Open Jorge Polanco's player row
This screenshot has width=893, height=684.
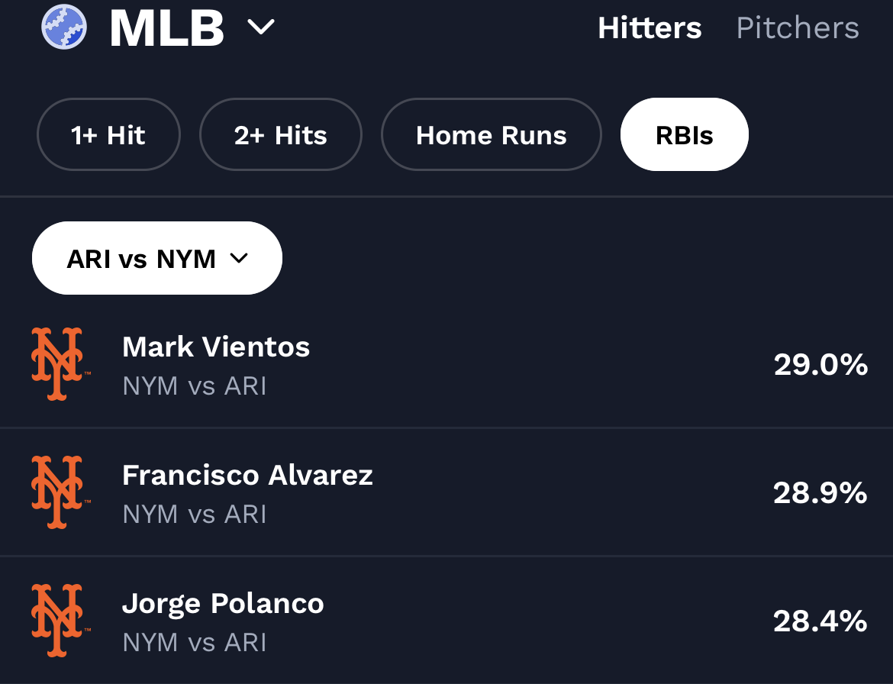click(x=223, y=603)
